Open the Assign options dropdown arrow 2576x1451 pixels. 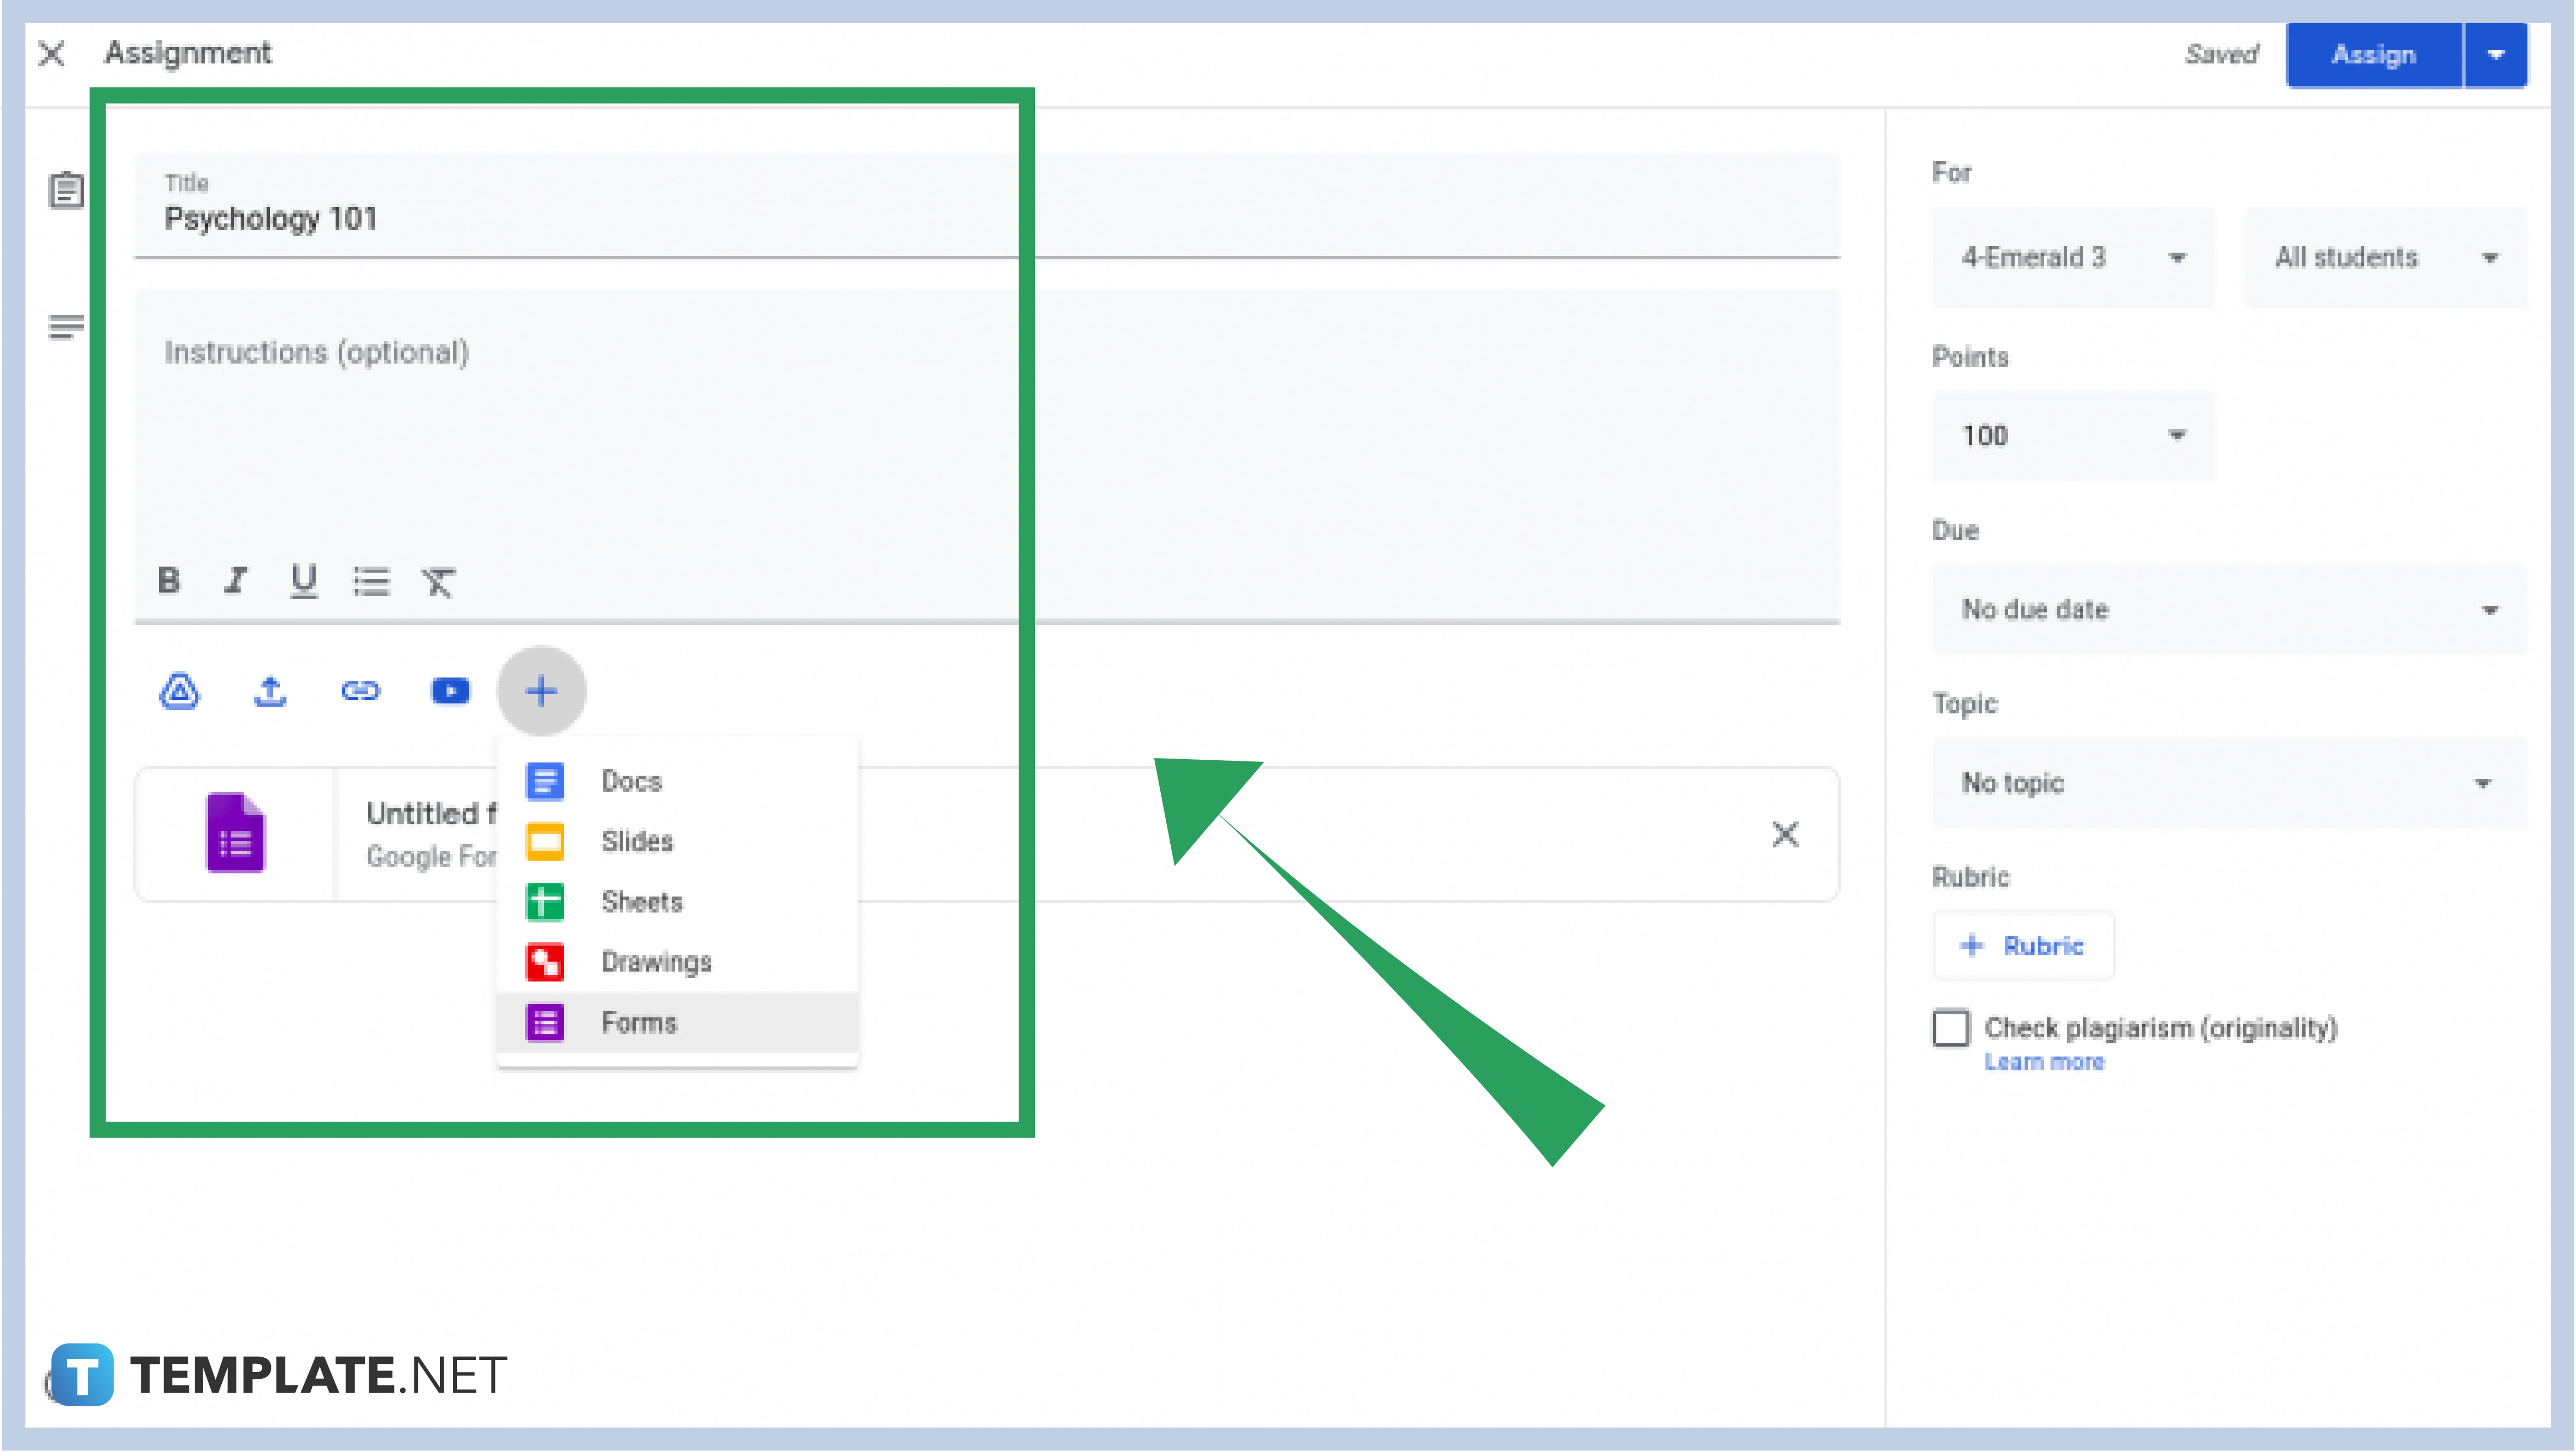[2496, 55]
